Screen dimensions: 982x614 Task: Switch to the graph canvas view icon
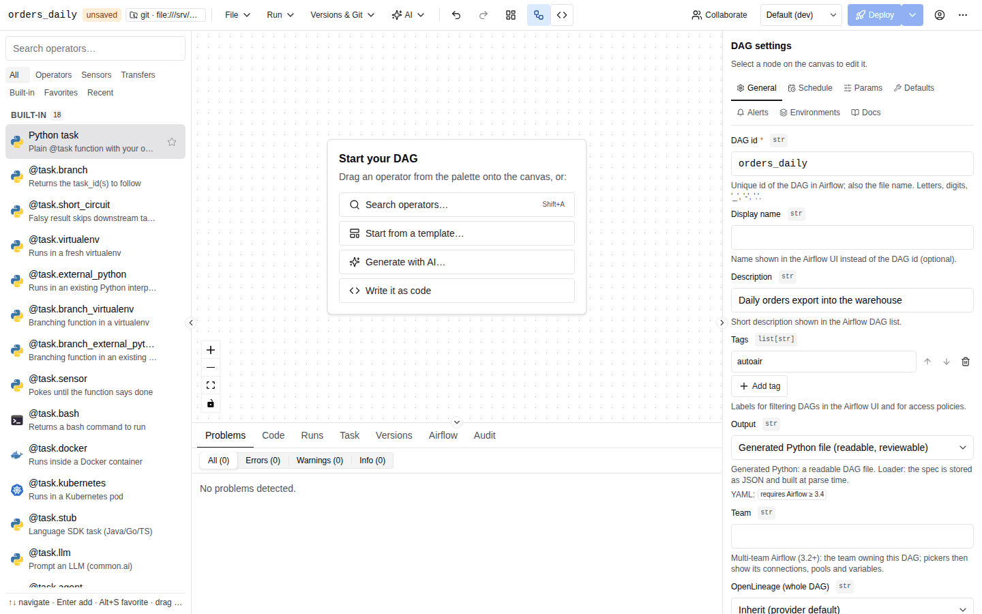[539, 15]
